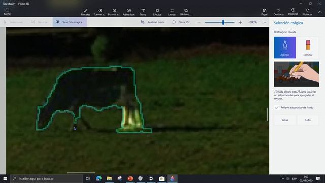Viewport: 325px width, 183px height.
Task: Open Settings gear on the taskbar
Action: (151, 178)
